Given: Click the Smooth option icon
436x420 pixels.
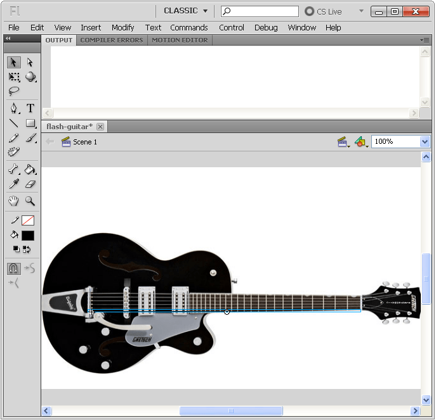Looking at the screenshot, I should coord(30,268).
